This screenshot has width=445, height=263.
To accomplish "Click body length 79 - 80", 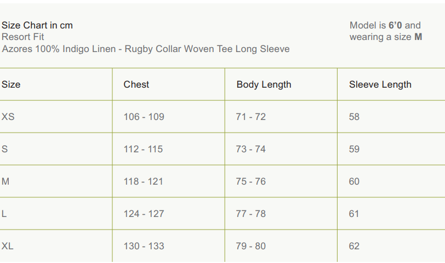I will (x=250, y=246).
